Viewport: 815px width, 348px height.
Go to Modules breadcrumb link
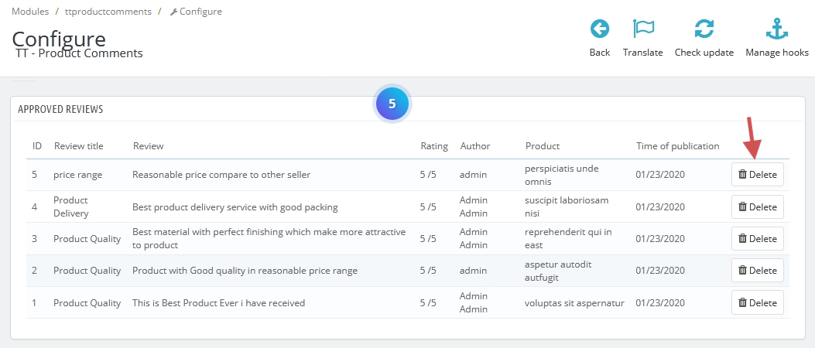(30, 12)
